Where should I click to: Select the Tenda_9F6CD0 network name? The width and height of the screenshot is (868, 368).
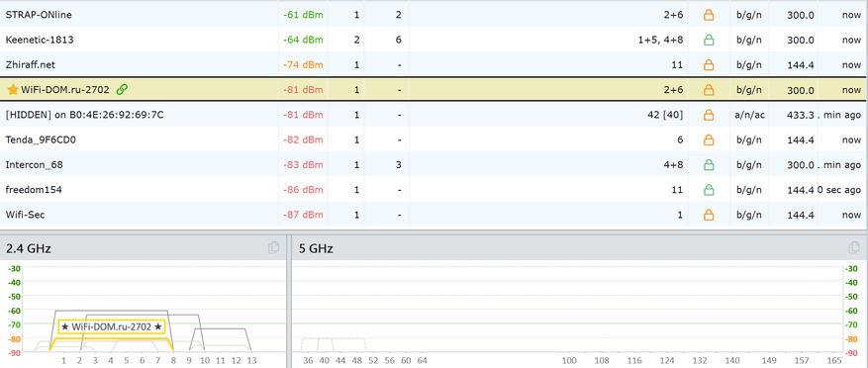coord(41,140)
